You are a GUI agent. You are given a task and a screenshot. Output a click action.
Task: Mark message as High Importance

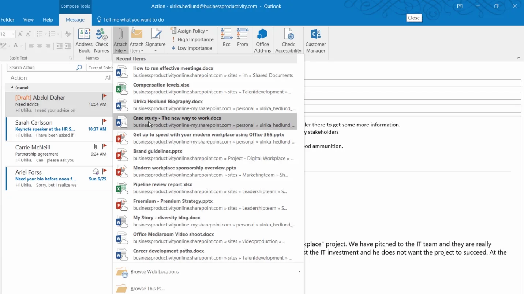[192, 39]
